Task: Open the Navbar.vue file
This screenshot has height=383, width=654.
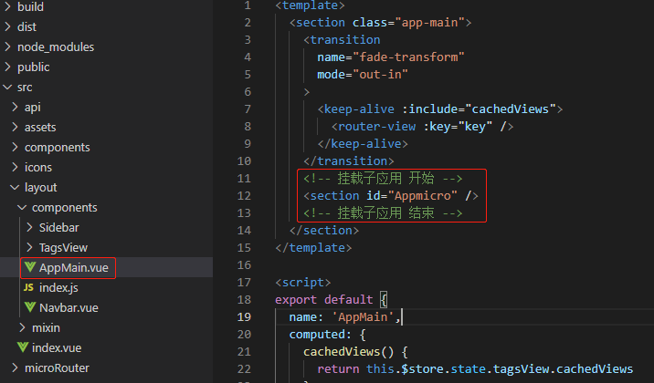Action: click(69, 308)
